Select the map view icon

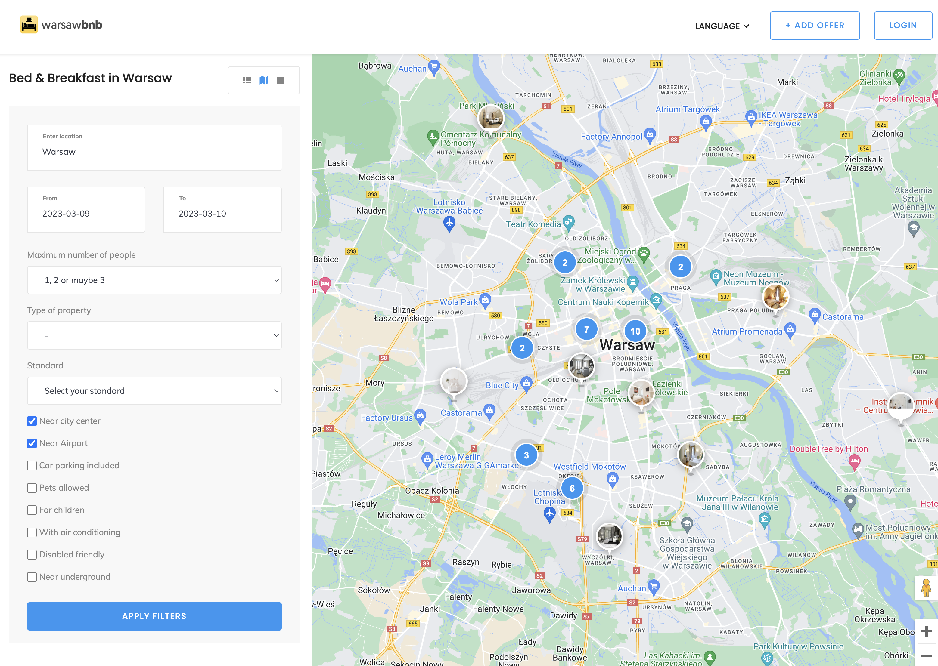pyautogui.click(x=264, y=80)
